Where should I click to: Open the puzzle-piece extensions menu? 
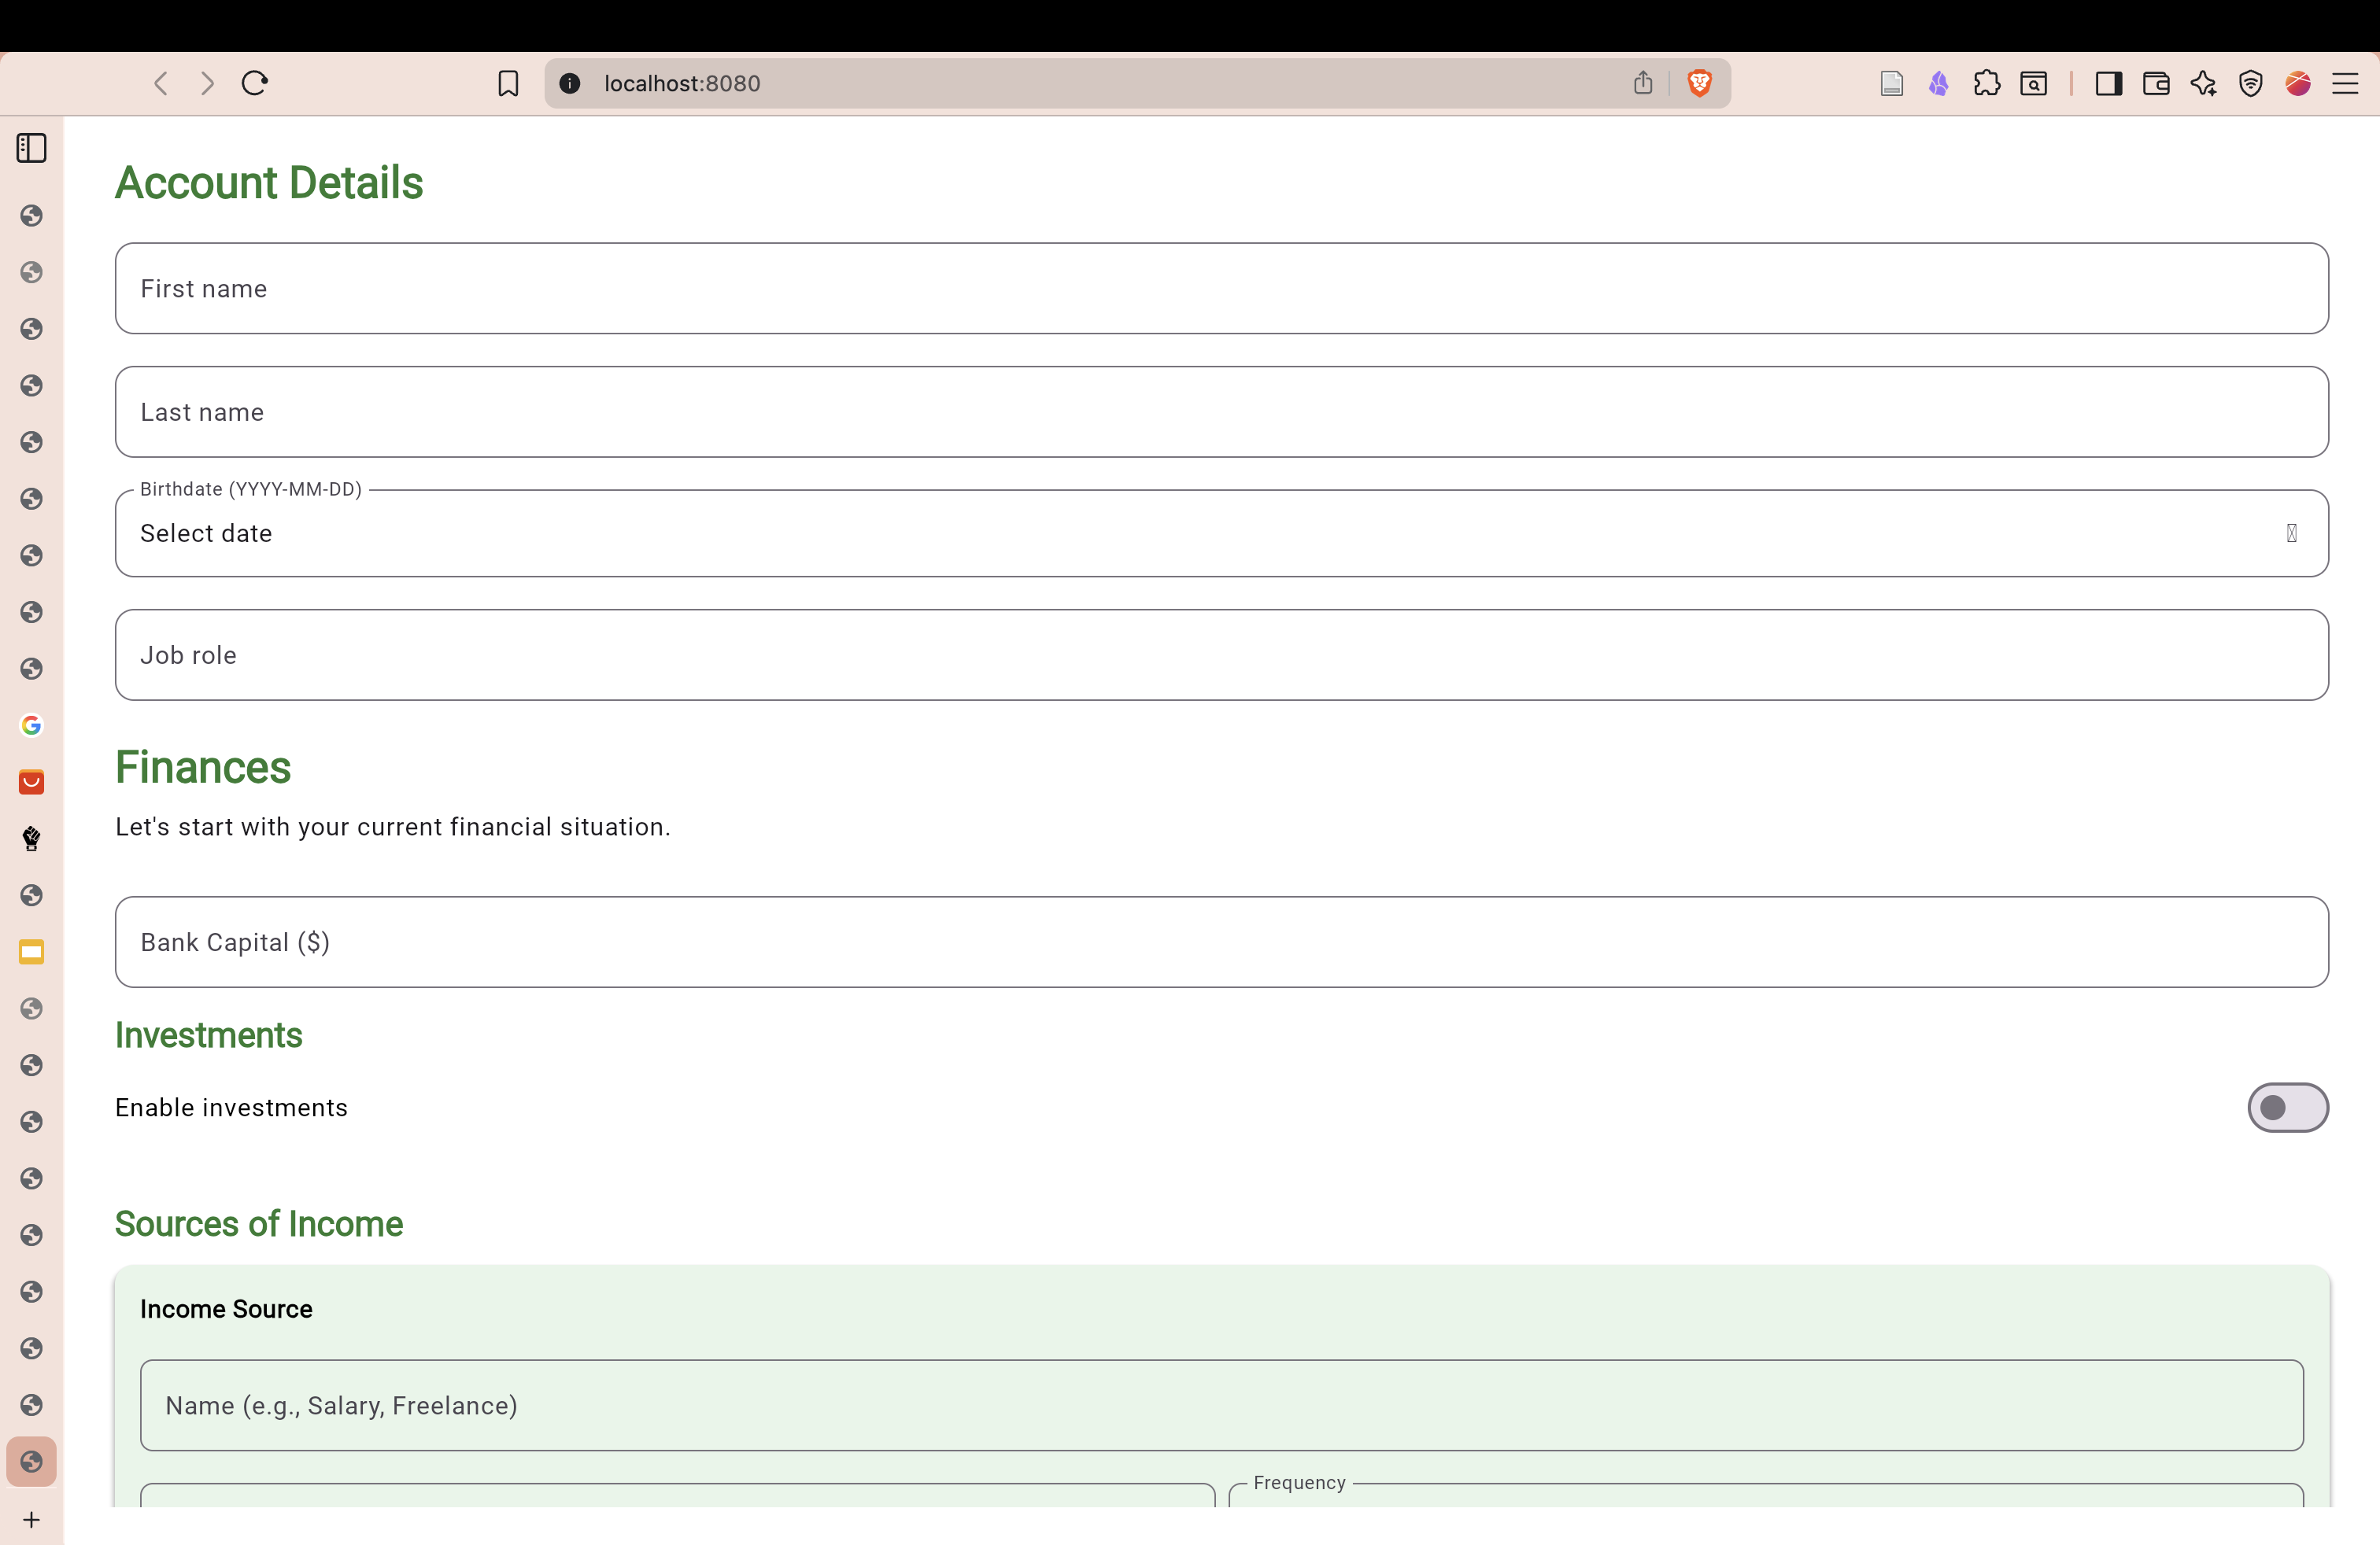click(1986, 83)
